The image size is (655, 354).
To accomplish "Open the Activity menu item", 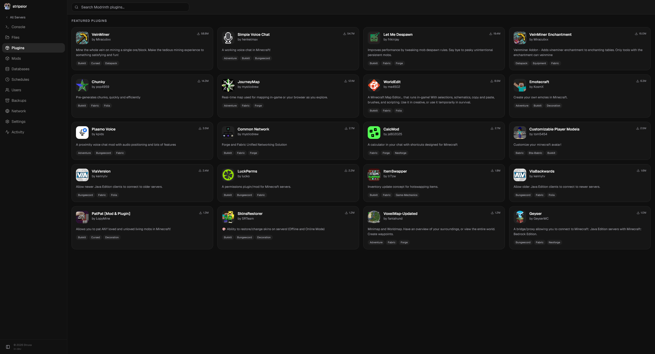I will [x=33, y=132].
